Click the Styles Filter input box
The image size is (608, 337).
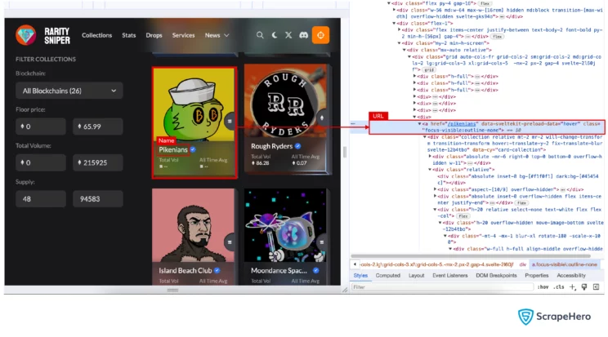click(442, 287)
